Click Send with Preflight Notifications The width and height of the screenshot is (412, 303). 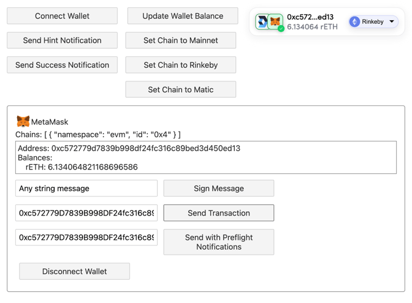(219, 242)
